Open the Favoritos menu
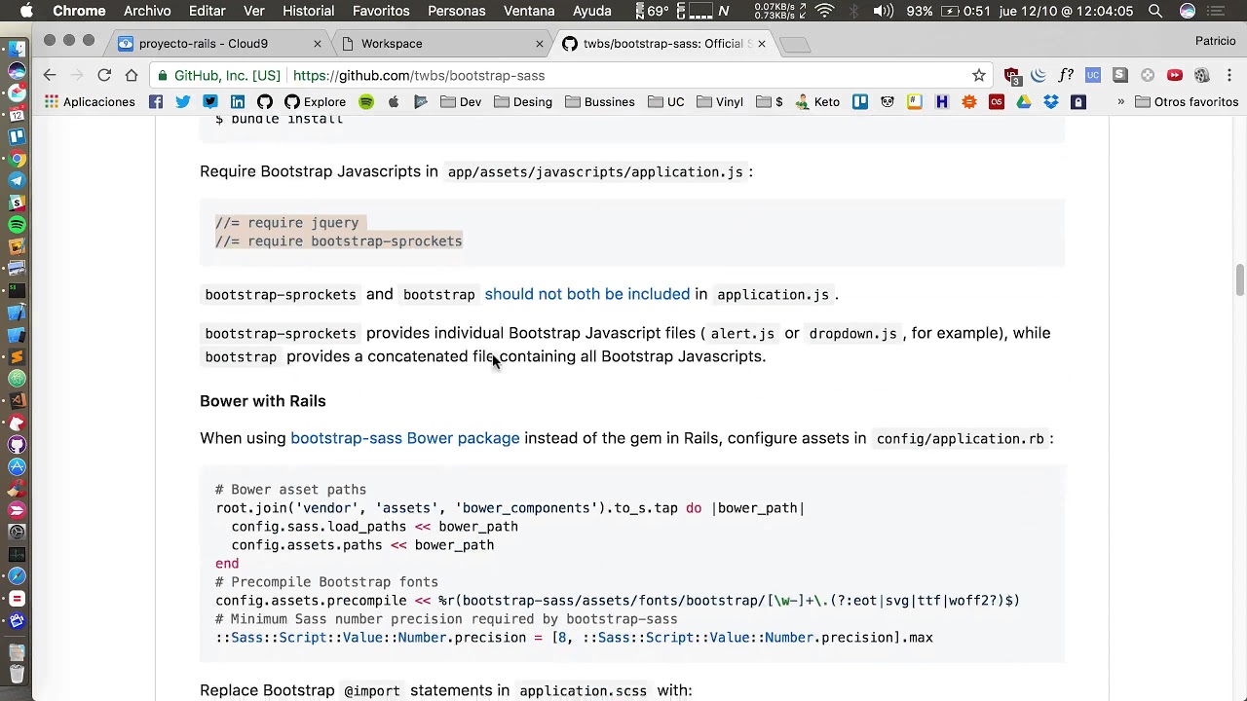The image size is (1247, 701). click(x=381, y=11)
